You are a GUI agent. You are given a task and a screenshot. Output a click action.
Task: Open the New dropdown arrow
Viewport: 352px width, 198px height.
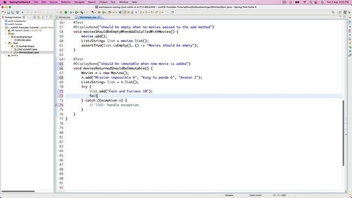click(x=5, y=12)
